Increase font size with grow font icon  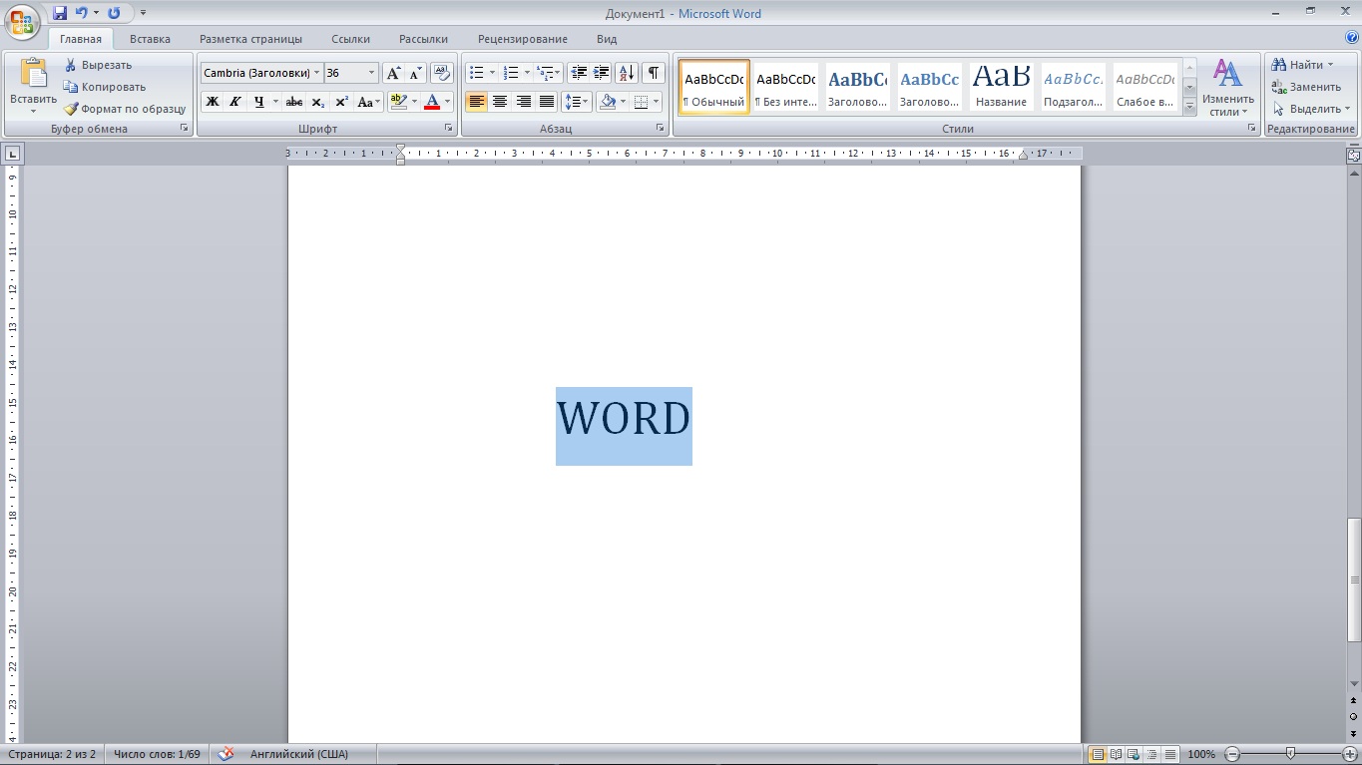(393, 73)
